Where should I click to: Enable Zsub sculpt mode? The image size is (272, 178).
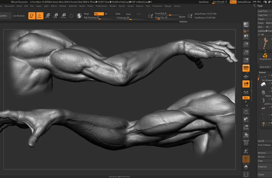click(128, 14)
